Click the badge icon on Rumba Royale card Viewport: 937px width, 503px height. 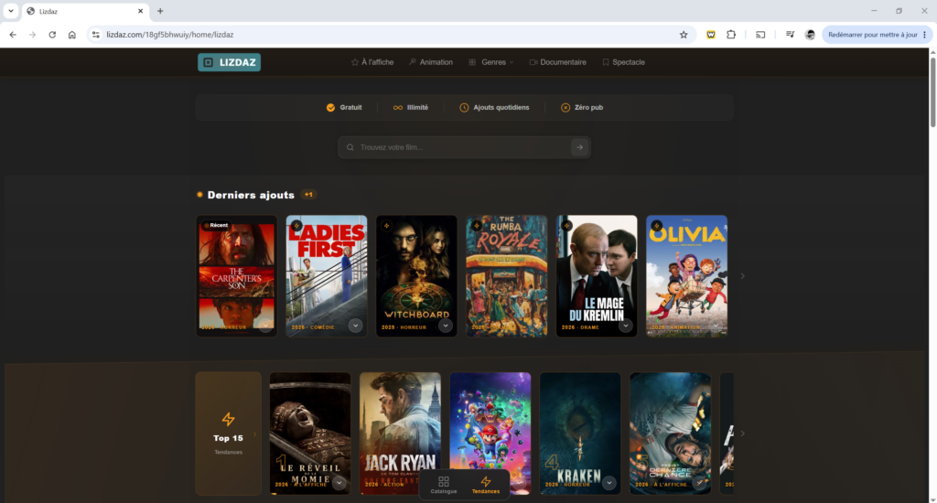[476, 226]
